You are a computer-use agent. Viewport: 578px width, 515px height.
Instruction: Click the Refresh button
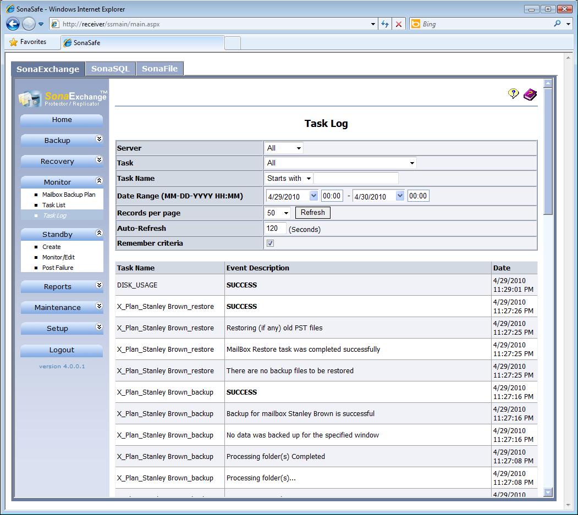click(312, 213)
